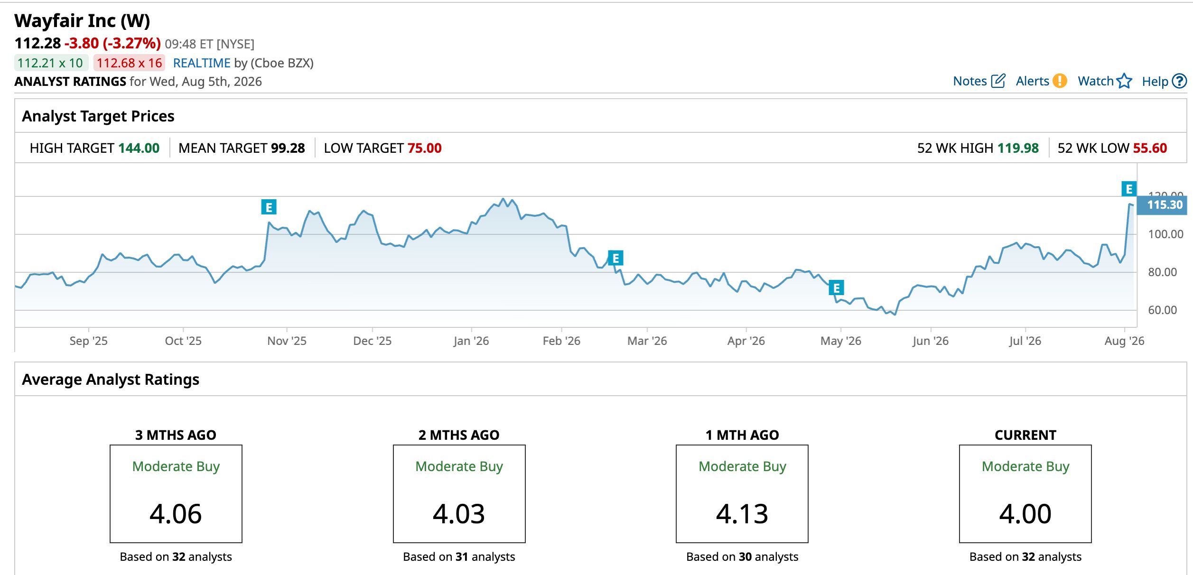The width and height of the screenshot is (1193, 575).
Task: Click the Wayfair Inc (W) title
Action: 82,21
